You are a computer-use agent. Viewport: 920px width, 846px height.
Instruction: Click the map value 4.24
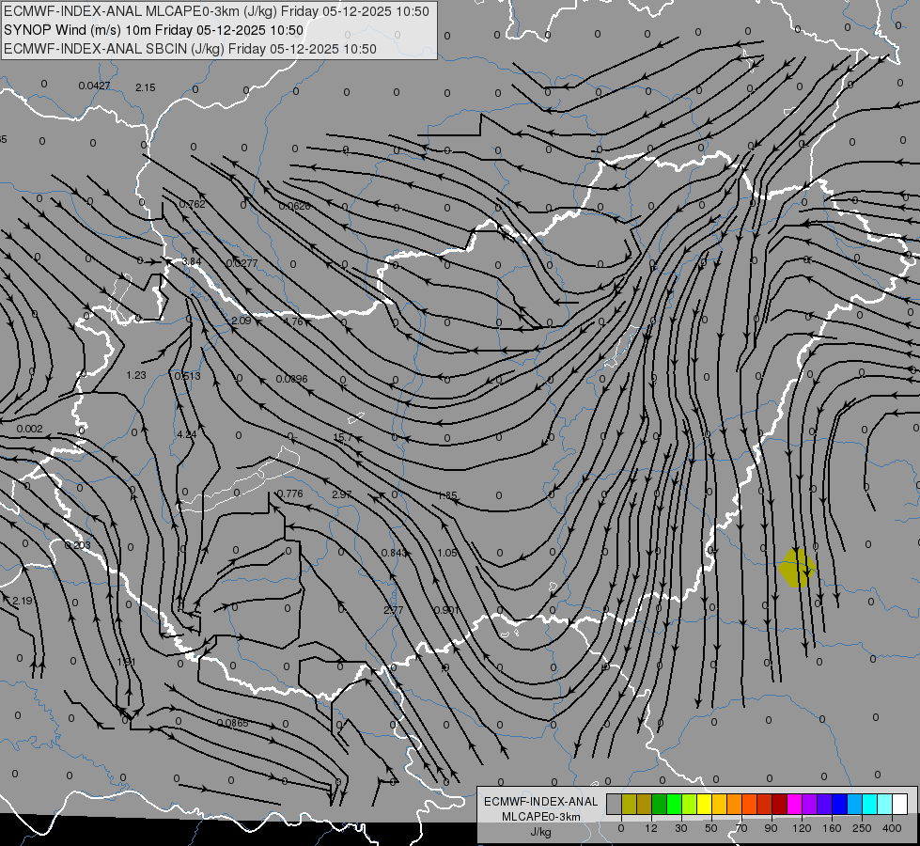[187, 434]
